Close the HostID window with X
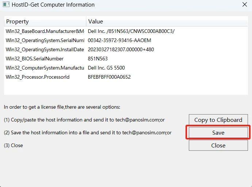This screenshot has height=187, width=252. click(244, 5)
